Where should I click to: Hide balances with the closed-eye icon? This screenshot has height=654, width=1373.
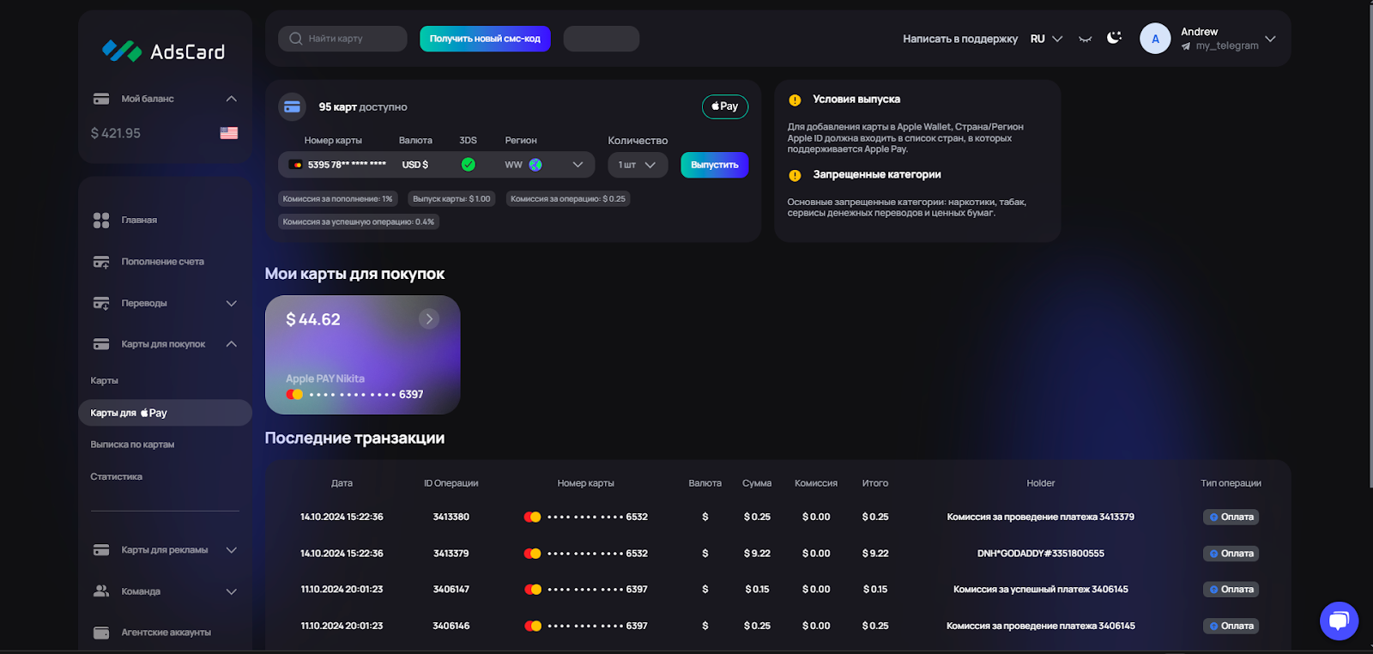pos(1086,39)
